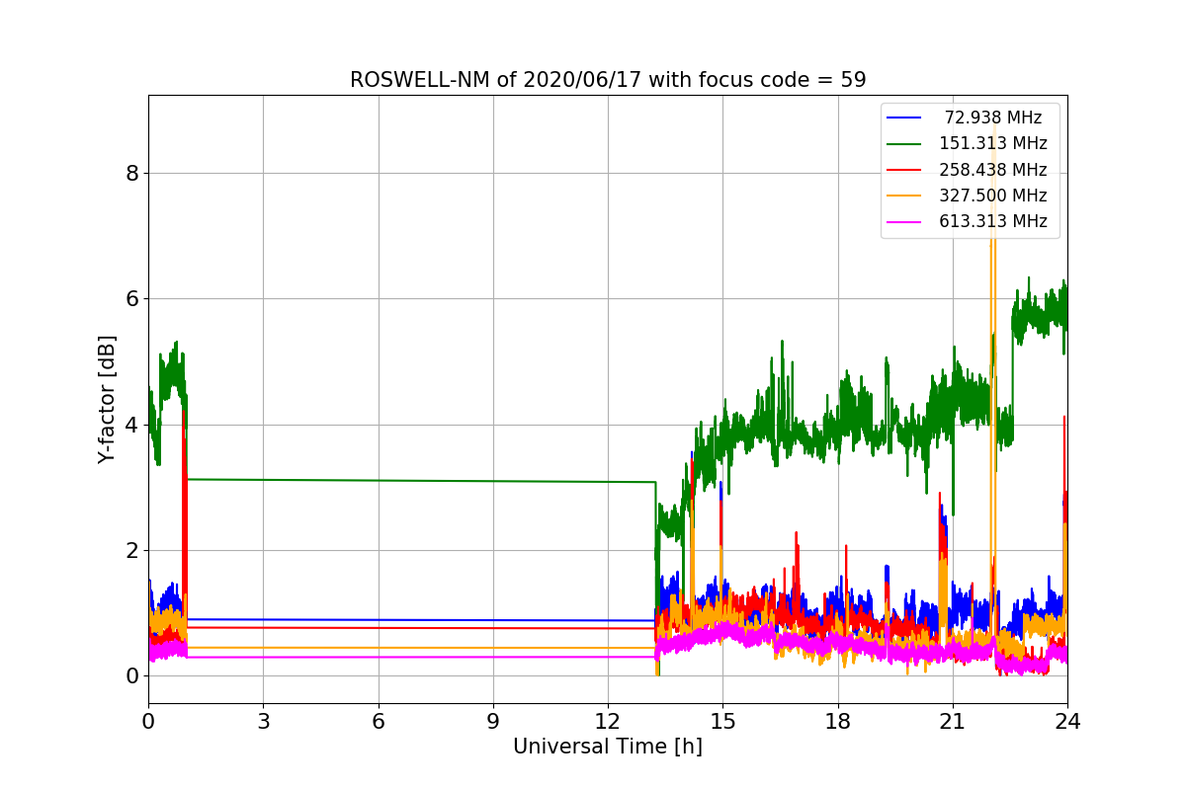Click the x-axis tick label 3
Image resolution: width=1186 pixels, height=790 pixels.
(263, 722)
